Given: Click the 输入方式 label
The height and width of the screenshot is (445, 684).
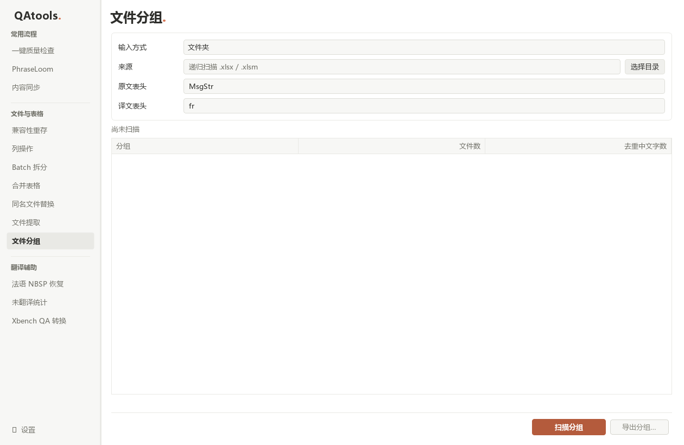Looking at the screenshot, I should click(132, 47).
